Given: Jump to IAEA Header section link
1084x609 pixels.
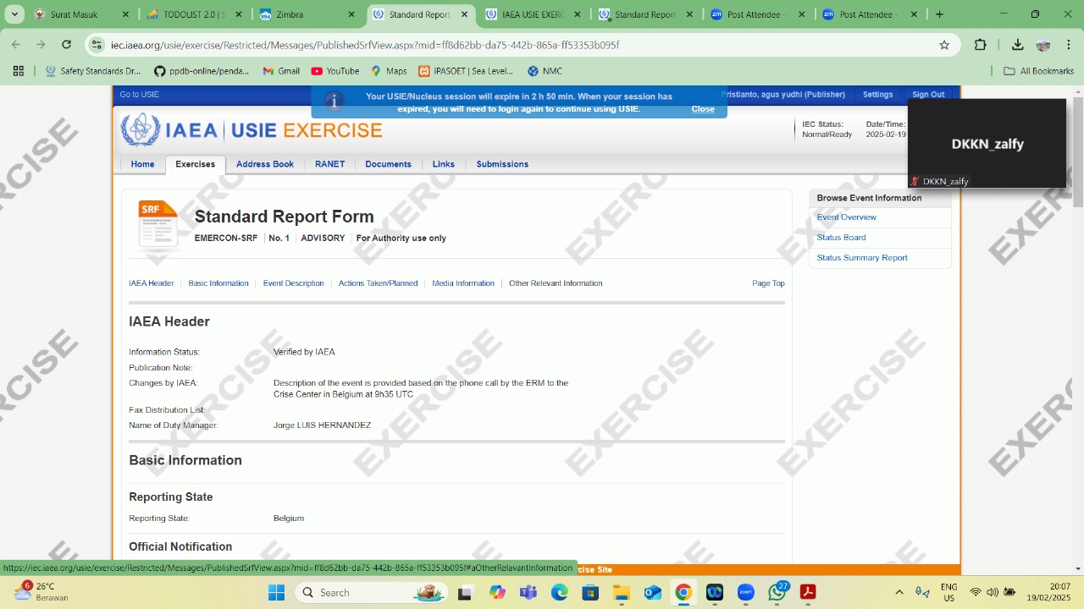Looking at the screenshot, I should pyautogui.click(x=152, y=283).
